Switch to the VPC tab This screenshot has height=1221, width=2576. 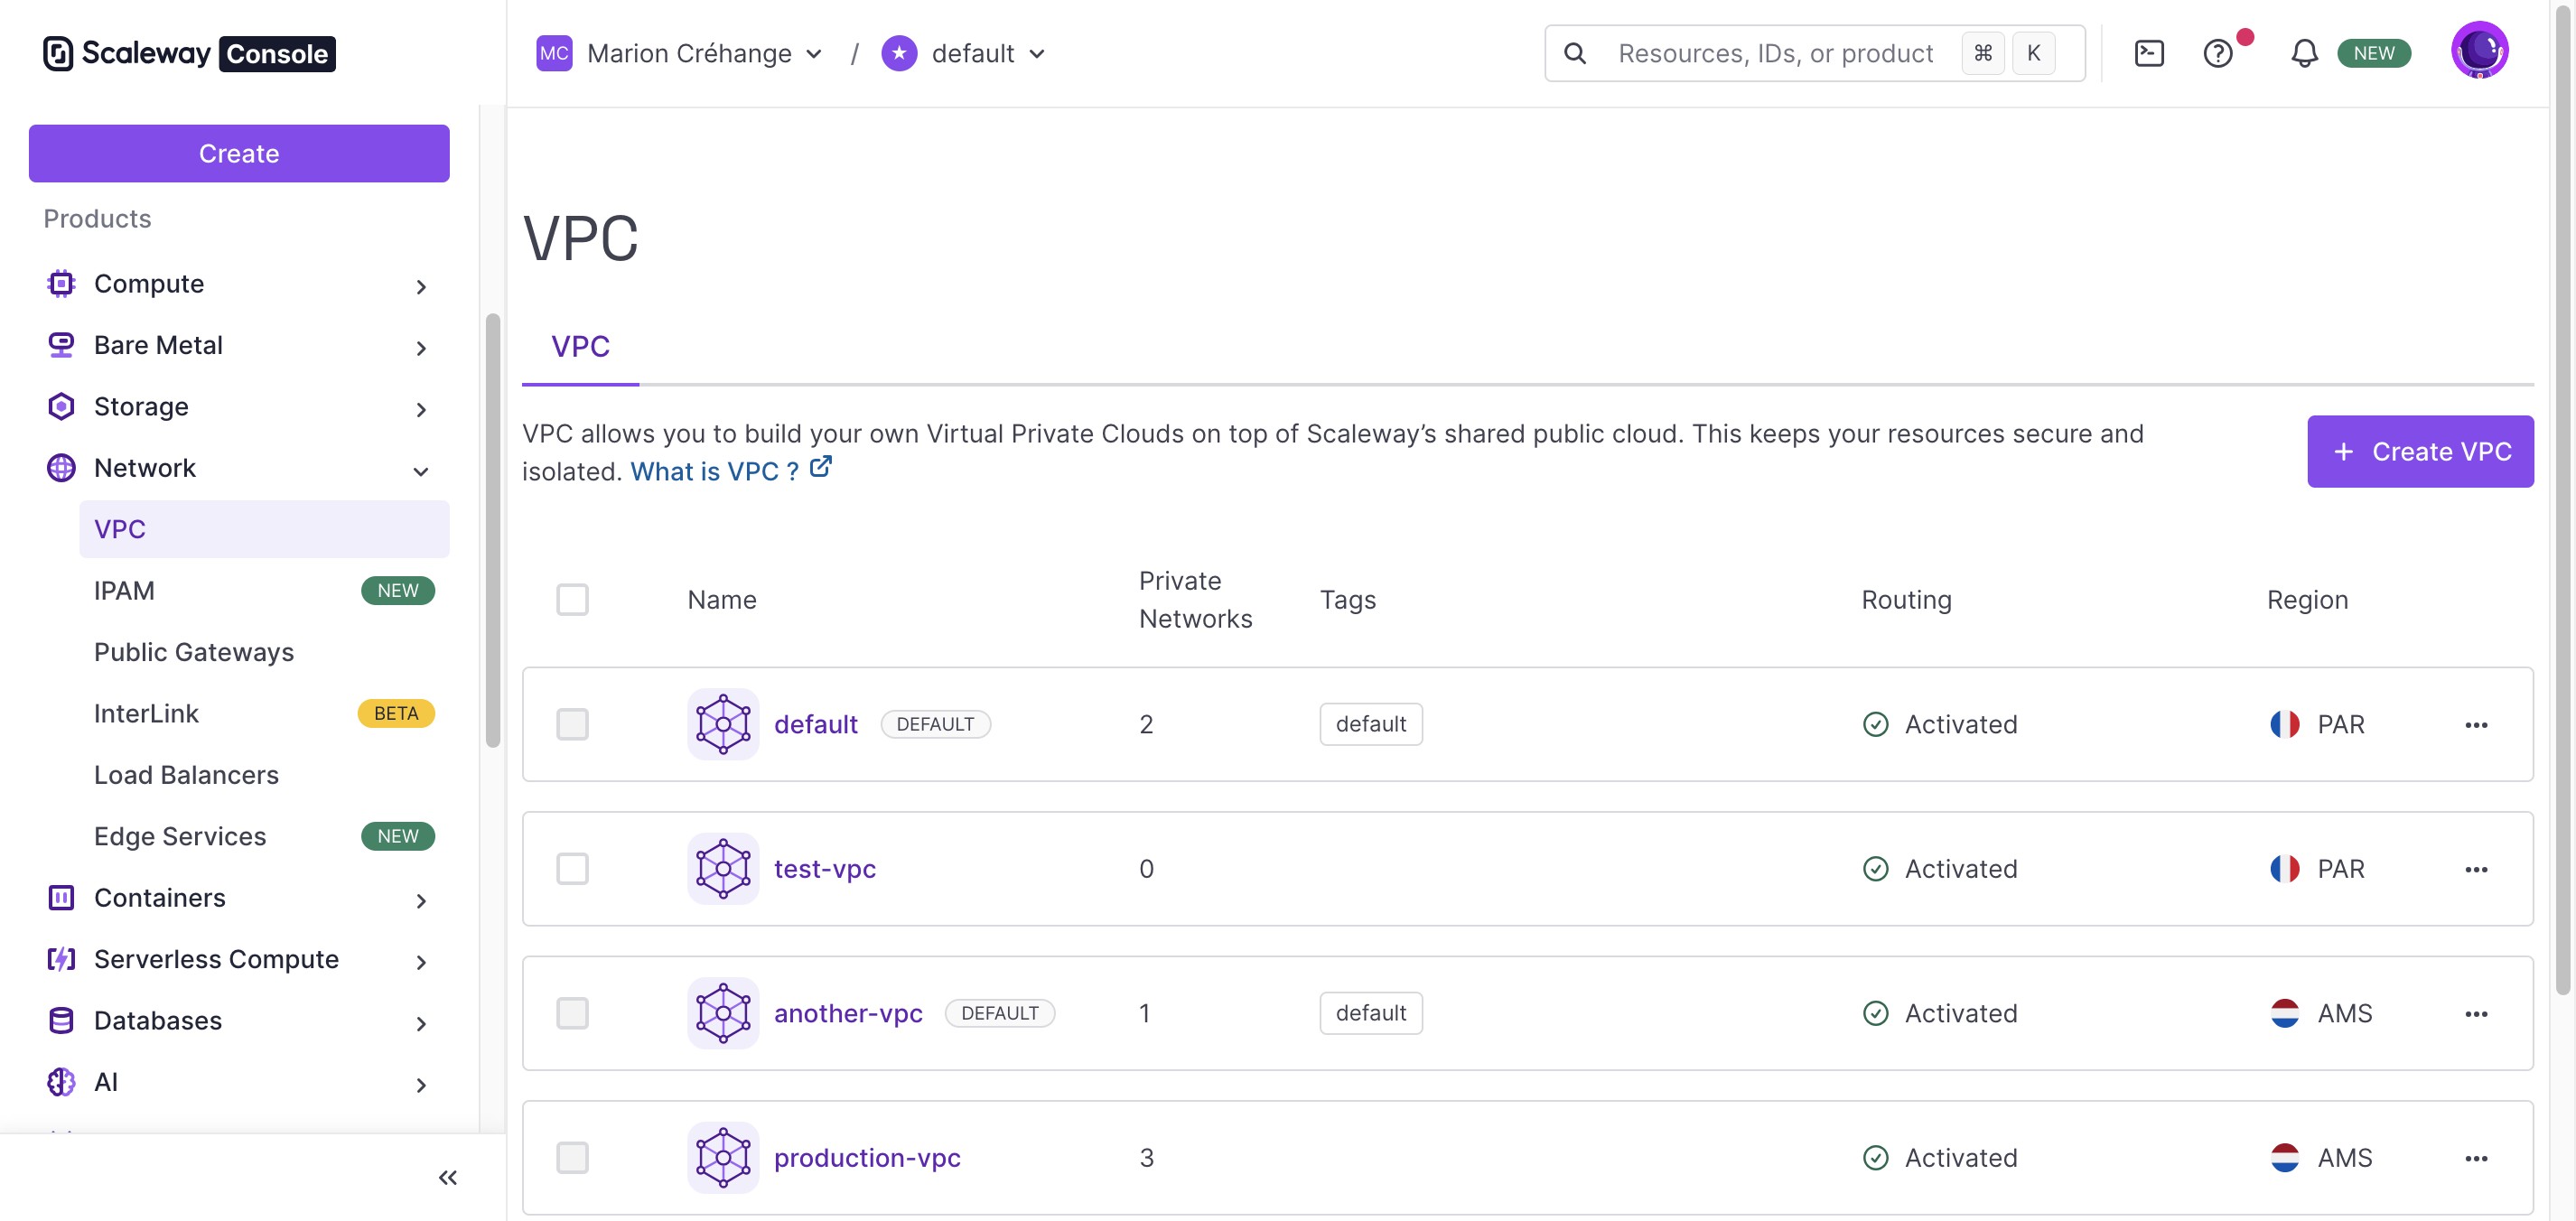point(580,346)
